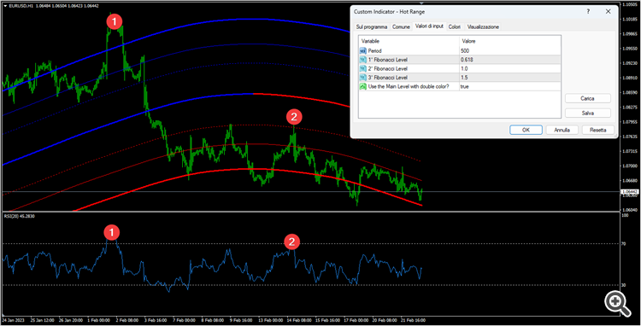Confirm with the OK button
The image size is (641, 326).
pos(526,130)
